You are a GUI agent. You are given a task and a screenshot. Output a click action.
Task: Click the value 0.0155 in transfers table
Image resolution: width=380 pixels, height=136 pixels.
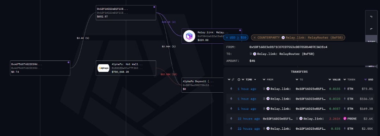(x=335, y=89)
